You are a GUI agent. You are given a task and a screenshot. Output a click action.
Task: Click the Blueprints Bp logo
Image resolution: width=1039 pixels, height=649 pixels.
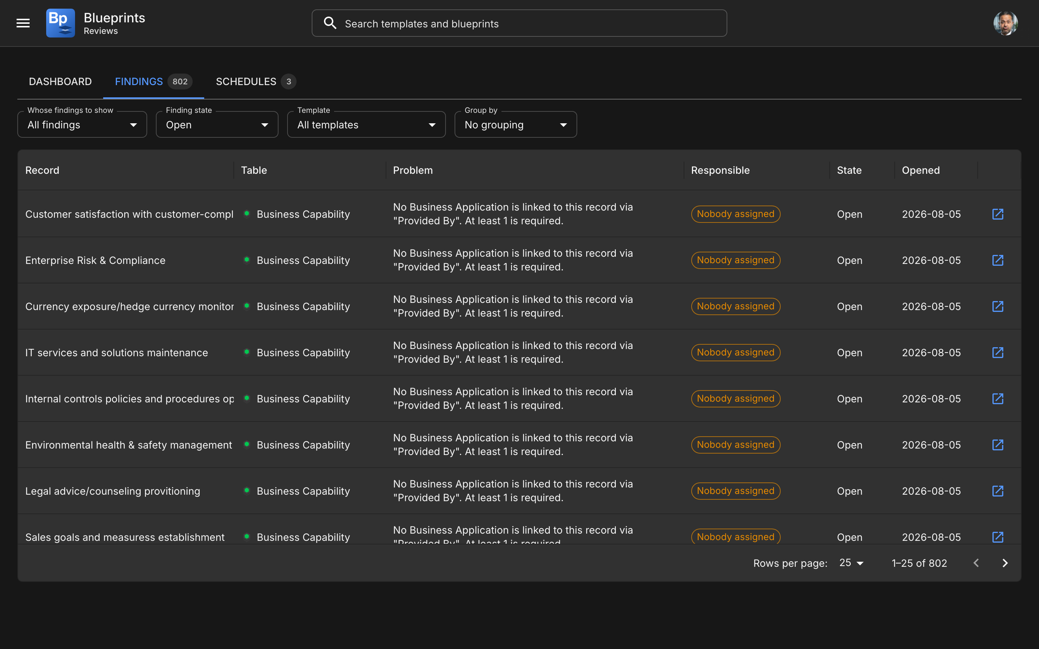coord(61,23)
